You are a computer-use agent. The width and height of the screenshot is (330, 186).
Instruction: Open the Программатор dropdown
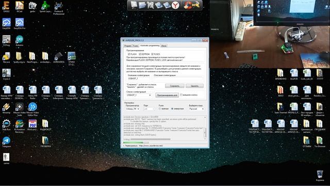(133, 109)
